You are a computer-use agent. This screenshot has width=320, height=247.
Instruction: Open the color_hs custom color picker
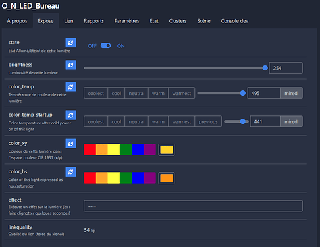point(167,178)
